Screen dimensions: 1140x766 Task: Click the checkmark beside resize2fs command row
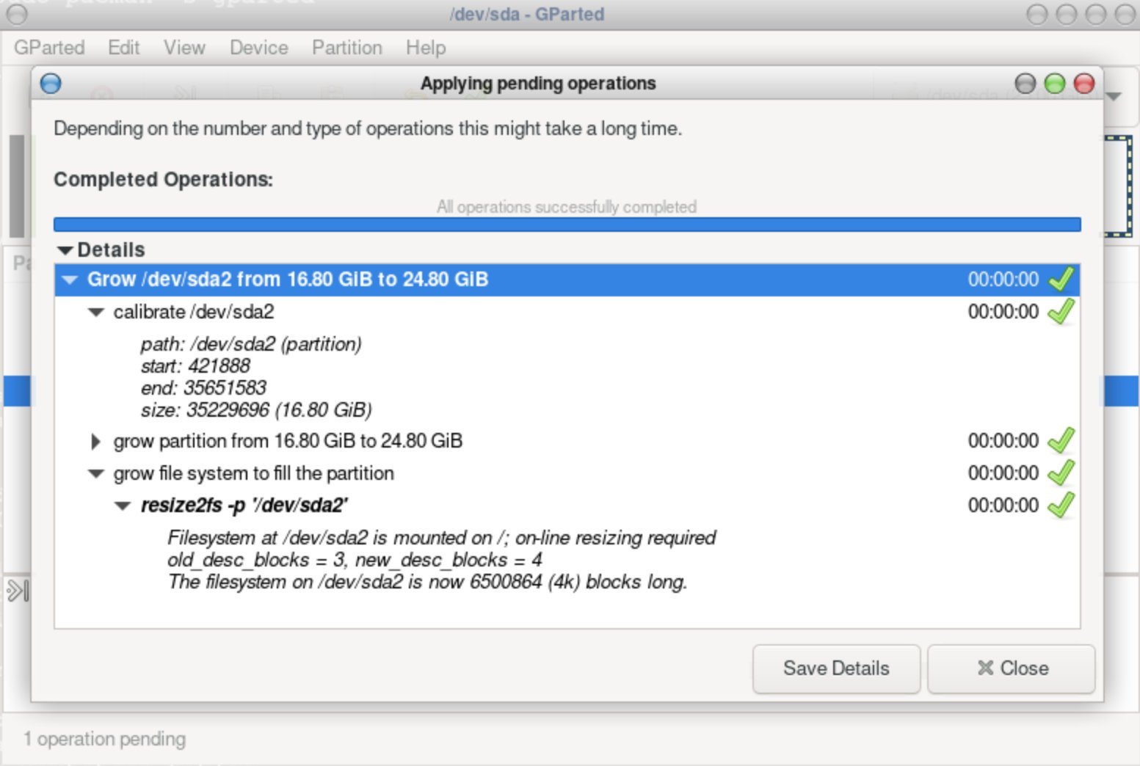coord(1061,505)
